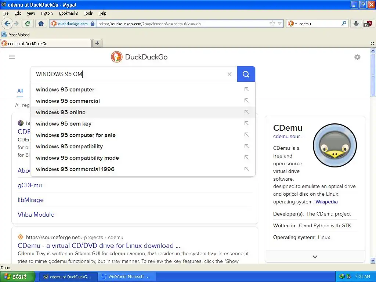
Task: Open DuckDuckGo settings gear
Action: coord(357,57)
